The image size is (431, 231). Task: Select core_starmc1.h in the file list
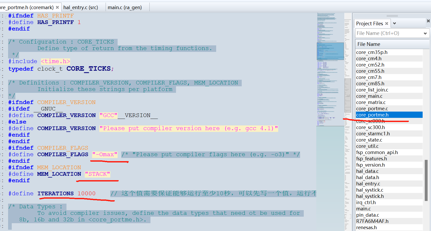[x=389, y=134]
